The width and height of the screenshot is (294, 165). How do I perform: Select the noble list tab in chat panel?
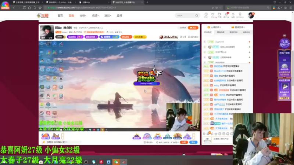pyautogui.click(x=233, y=32)
